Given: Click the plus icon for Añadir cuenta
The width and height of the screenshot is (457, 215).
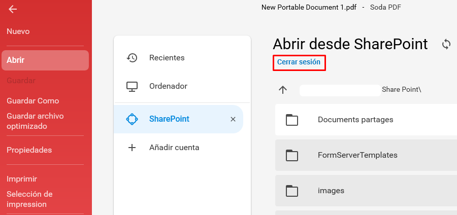Looking at the screenshot, I should tap(132, 148).
